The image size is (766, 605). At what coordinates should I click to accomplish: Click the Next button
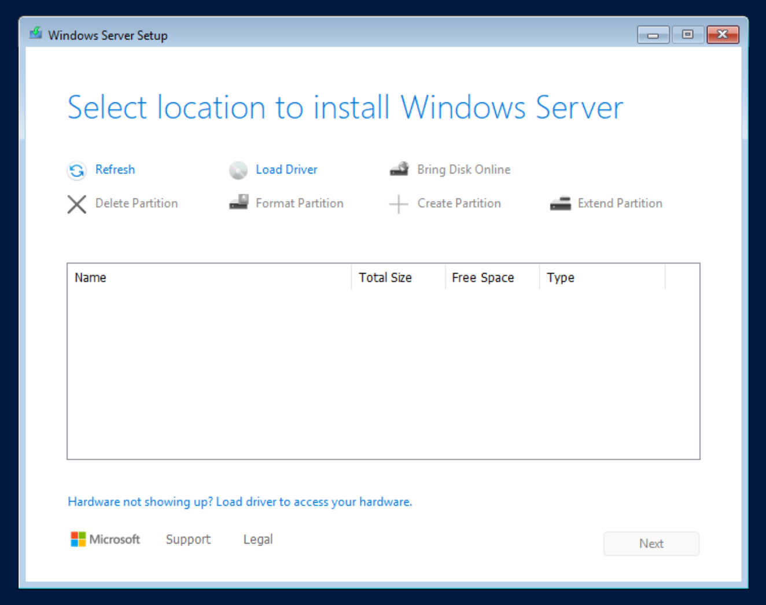point(651,544)
